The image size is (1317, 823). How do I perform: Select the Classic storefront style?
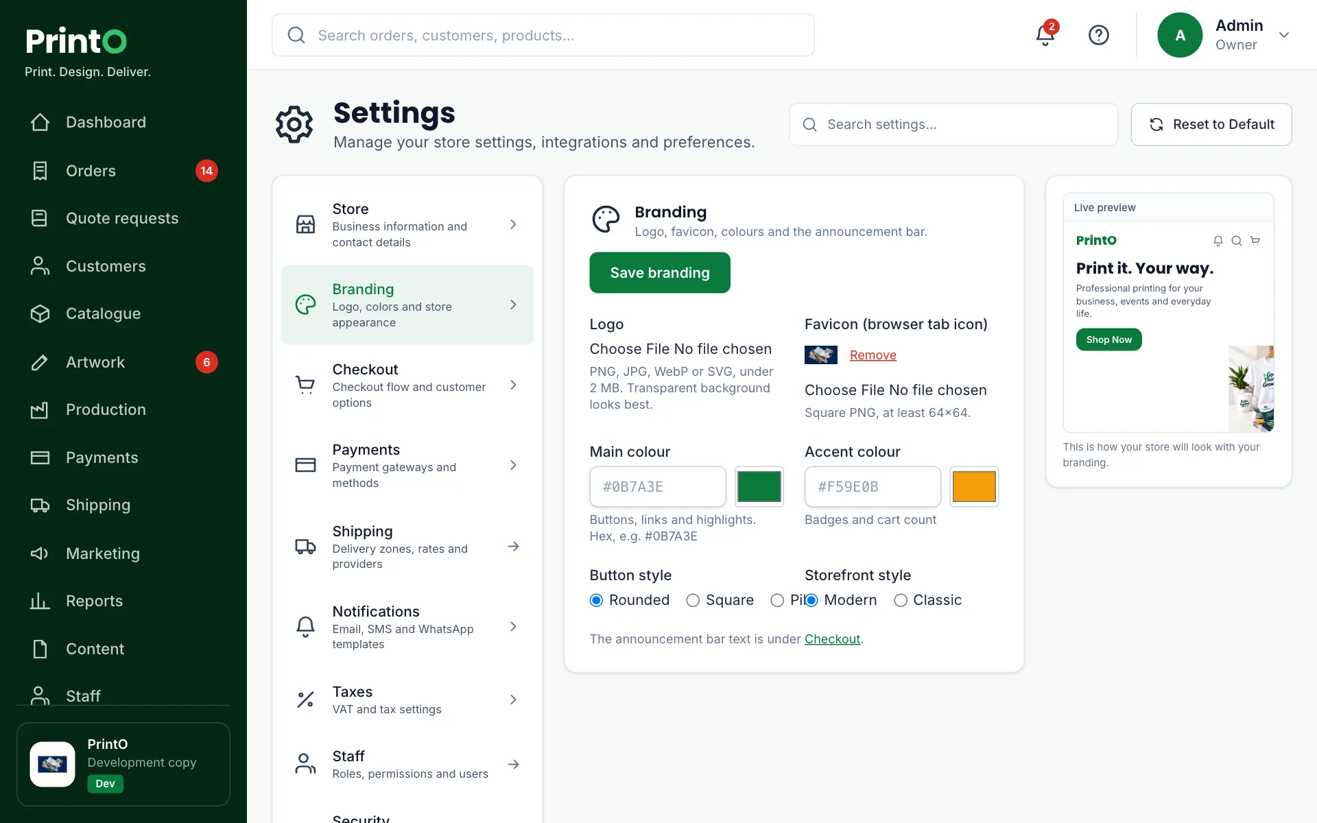[x=901, y=600]
